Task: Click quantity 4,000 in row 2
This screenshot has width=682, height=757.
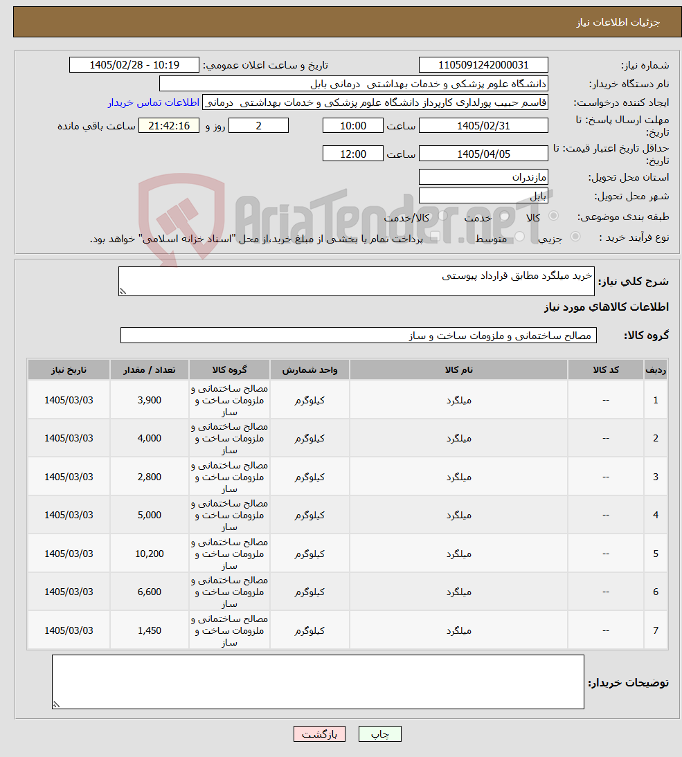Action: [150, 438]
